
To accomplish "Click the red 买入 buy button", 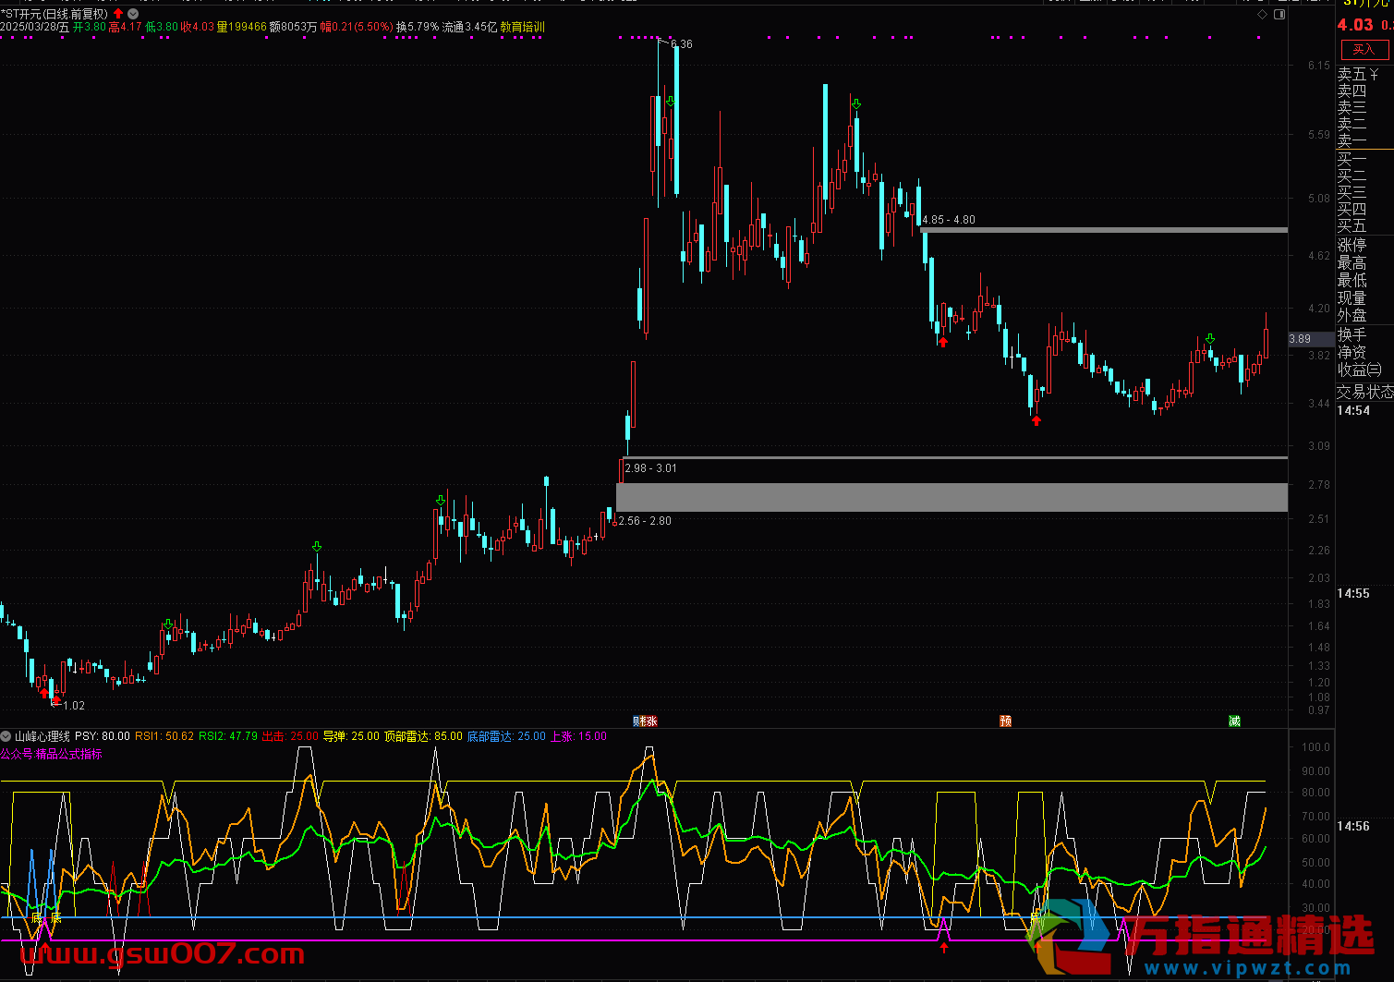I will [x=1364, y=49].
